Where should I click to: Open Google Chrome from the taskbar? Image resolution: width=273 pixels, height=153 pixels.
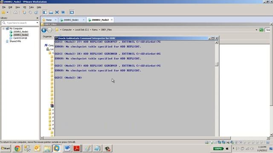pos(17,148)
